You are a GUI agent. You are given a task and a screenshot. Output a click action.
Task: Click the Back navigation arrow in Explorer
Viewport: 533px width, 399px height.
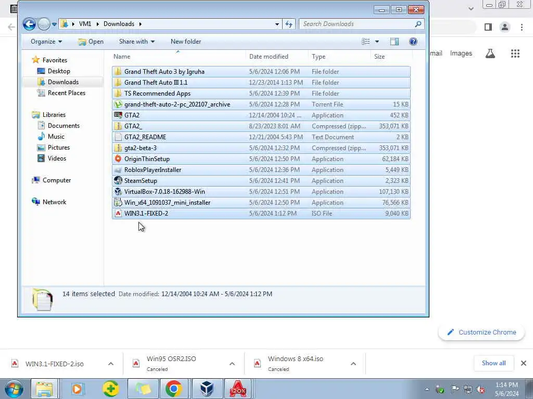[x=29, y=24]
